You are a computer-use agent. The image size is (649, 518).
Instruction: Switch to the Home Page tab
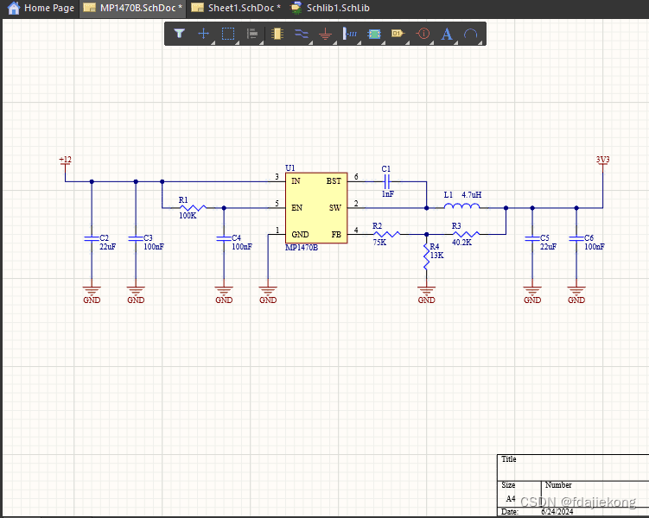pos(41,8)
